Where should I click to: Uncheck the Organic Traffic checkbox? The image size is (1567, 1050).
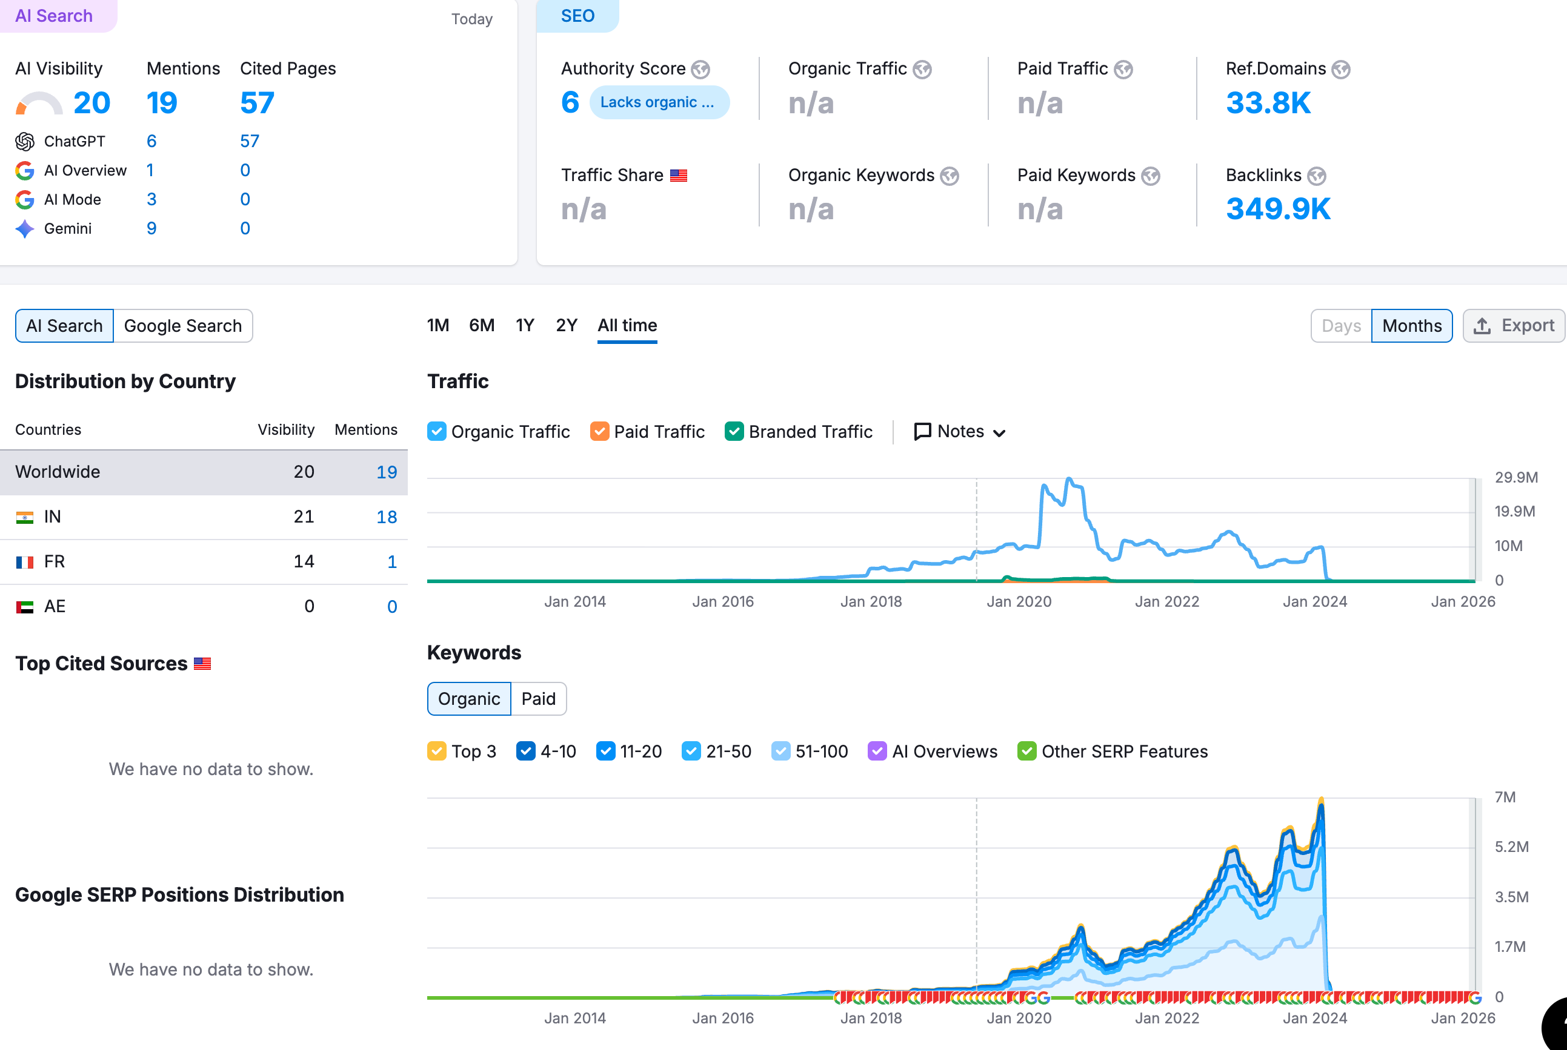click(437, 431)
